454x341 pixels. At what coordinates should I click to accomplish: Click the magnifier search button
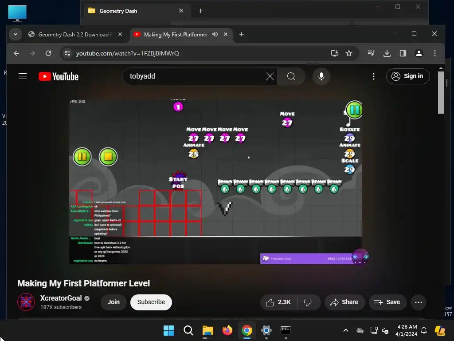291,76
